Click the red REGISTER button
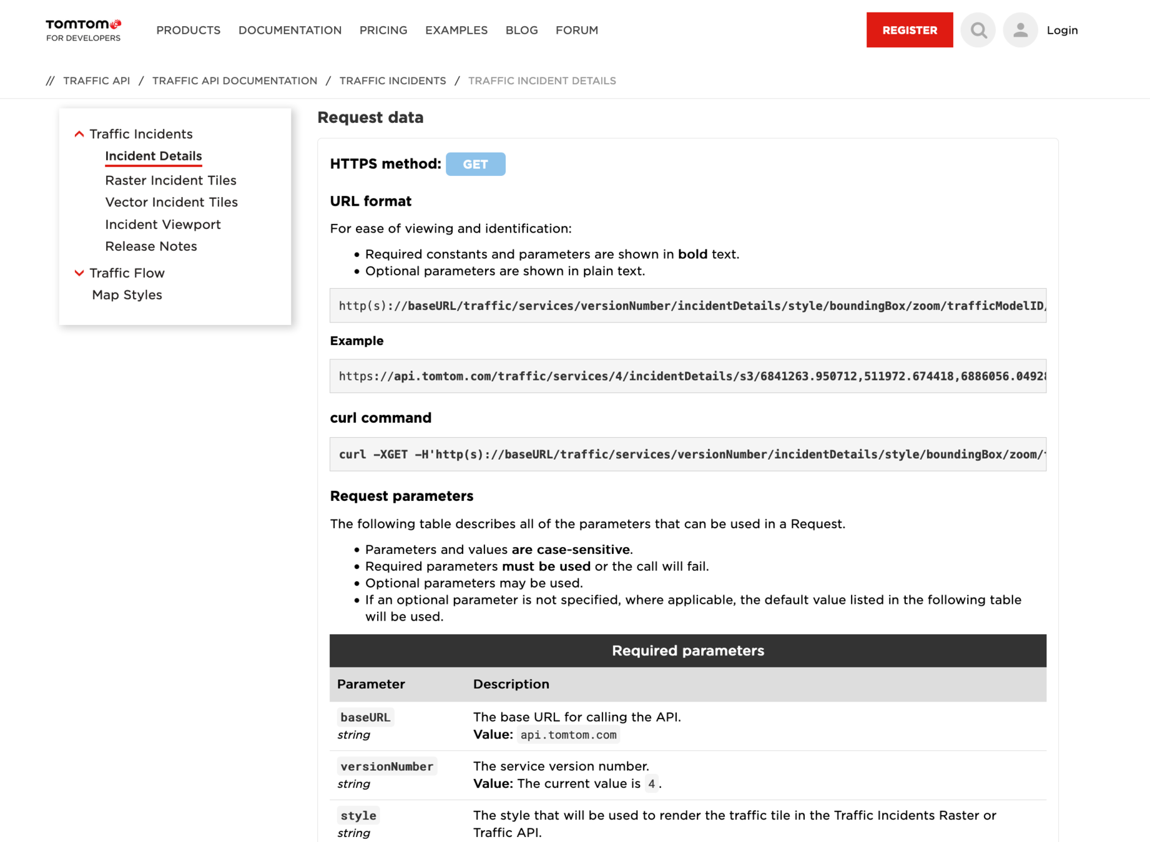Image resolution: width=1150 pixels, height=842 pixels. pyautogui.click(x=910, y=30)
